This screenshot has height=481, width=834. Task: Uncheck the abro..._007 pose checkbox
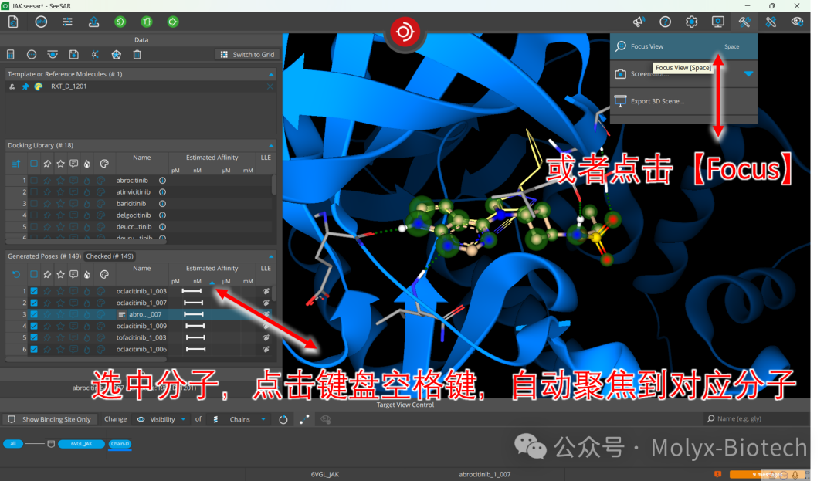pos(34,315)
